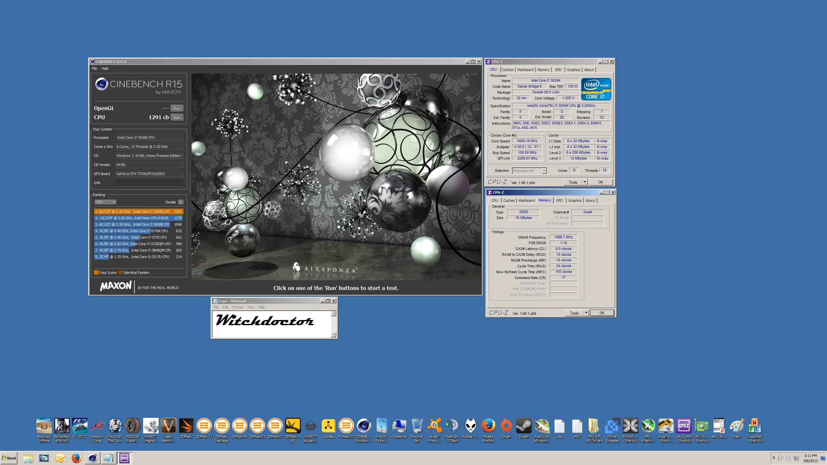Open the Valley Benchmark desktop icon

tap(168, 426)
